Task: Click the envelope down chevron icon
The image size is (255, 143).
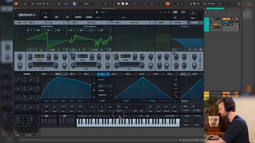Action: (x=94, y=97)
